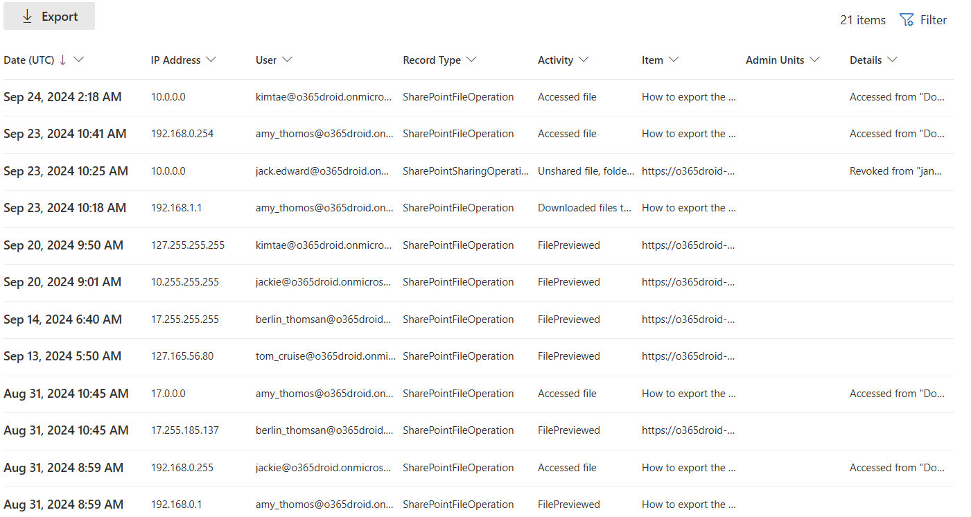Open the 'How to export the ...' item
971x517 pixels.
688,96
